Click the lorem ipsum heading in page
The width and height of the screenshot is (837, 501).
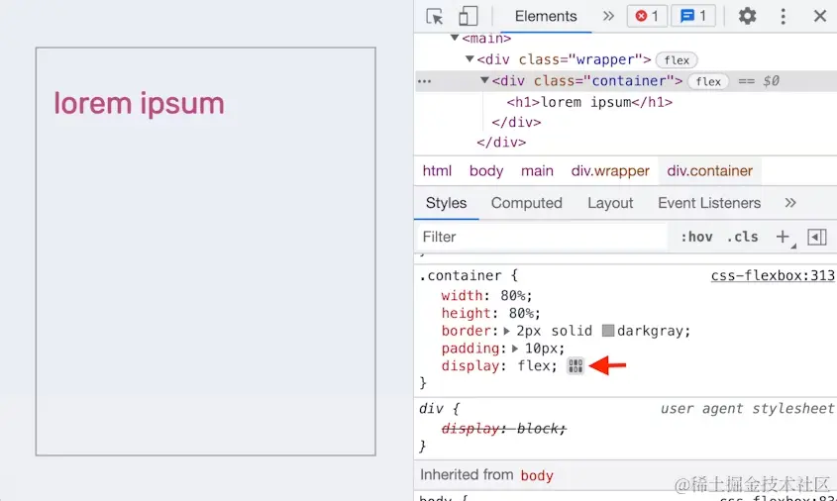(139, 102)
